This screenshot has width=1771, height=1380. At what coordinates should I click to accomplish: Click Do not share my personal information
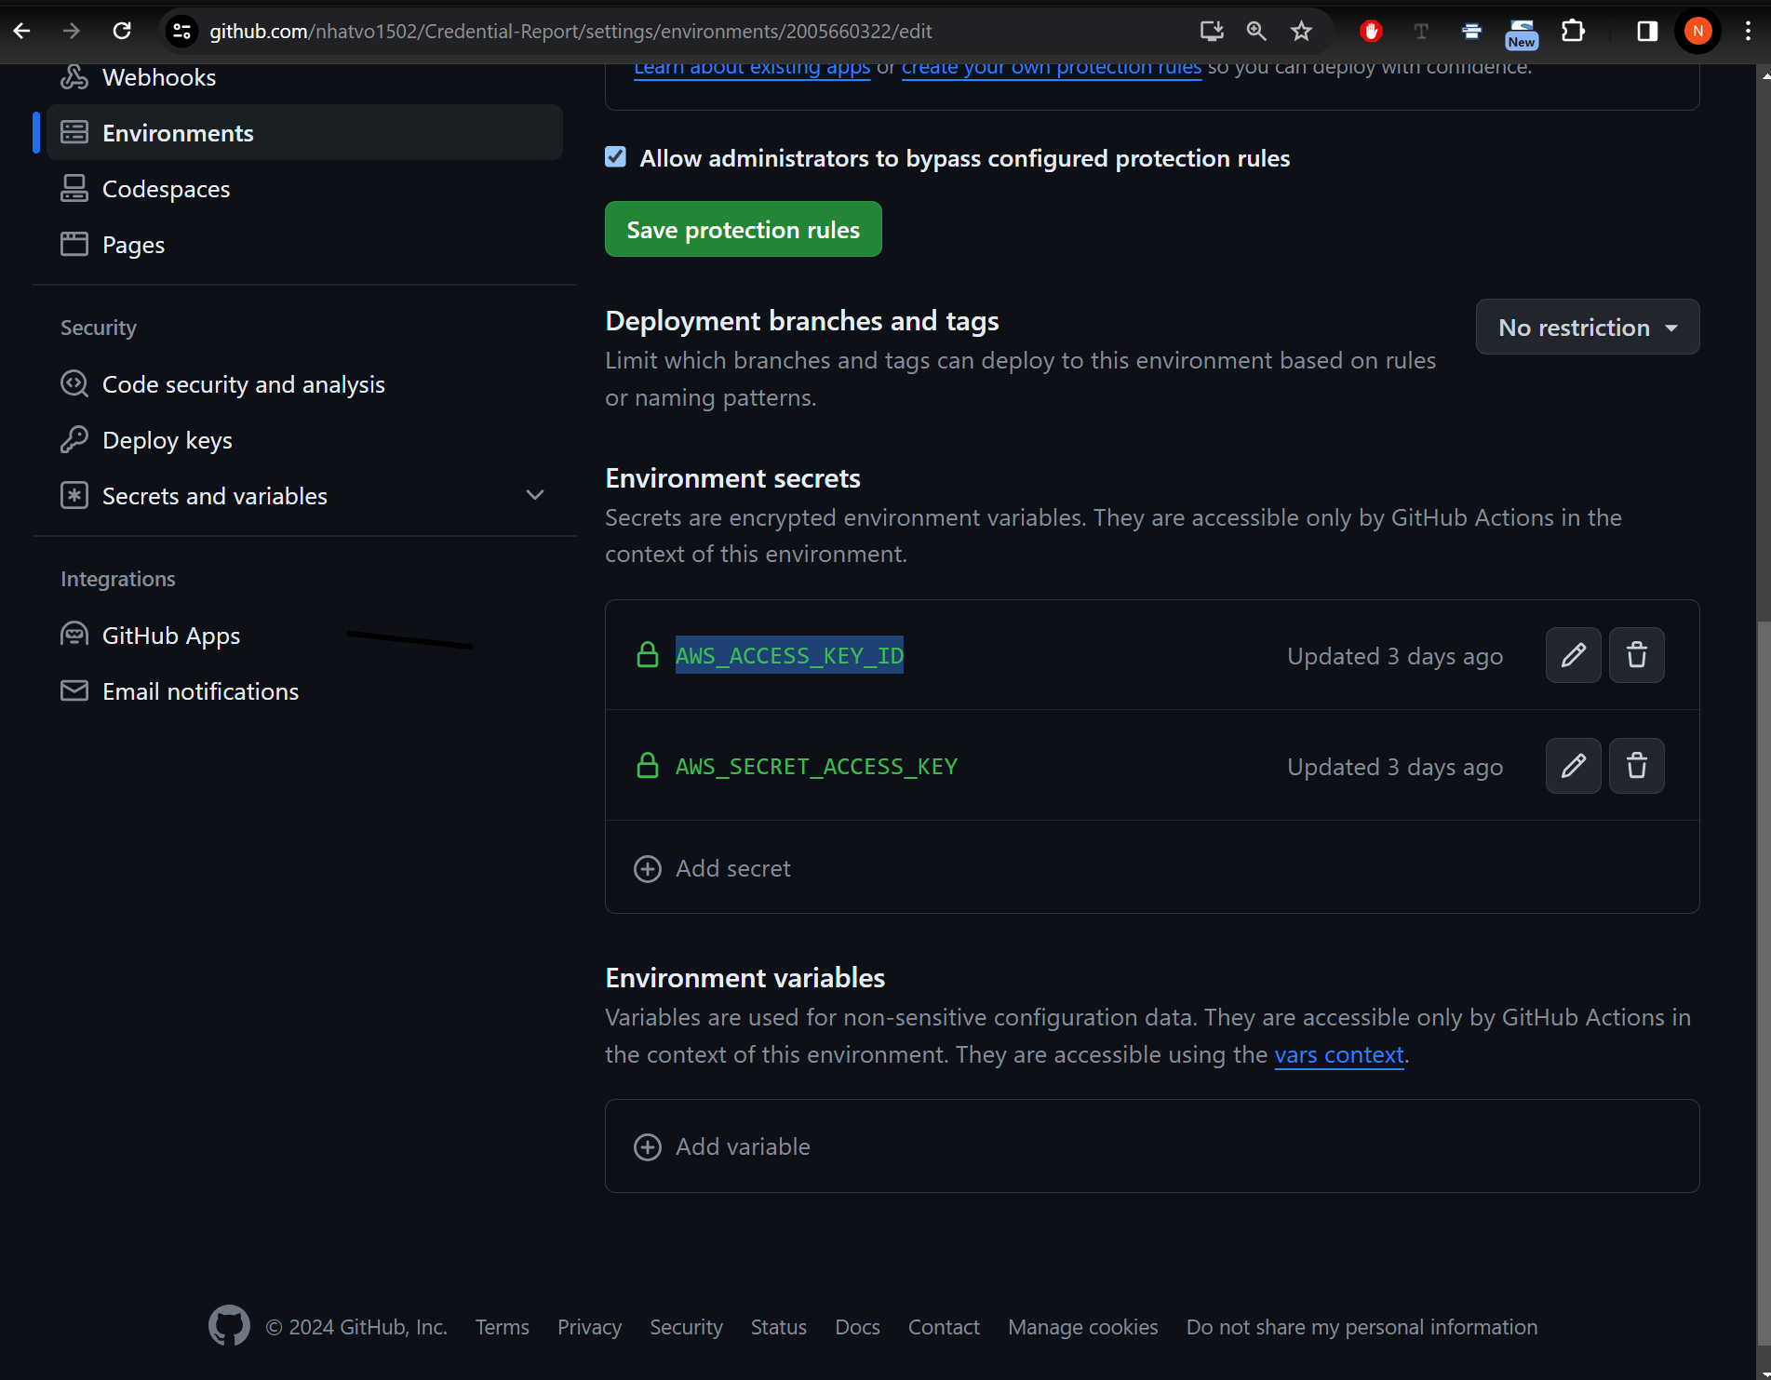(x=1362, y=1327)
